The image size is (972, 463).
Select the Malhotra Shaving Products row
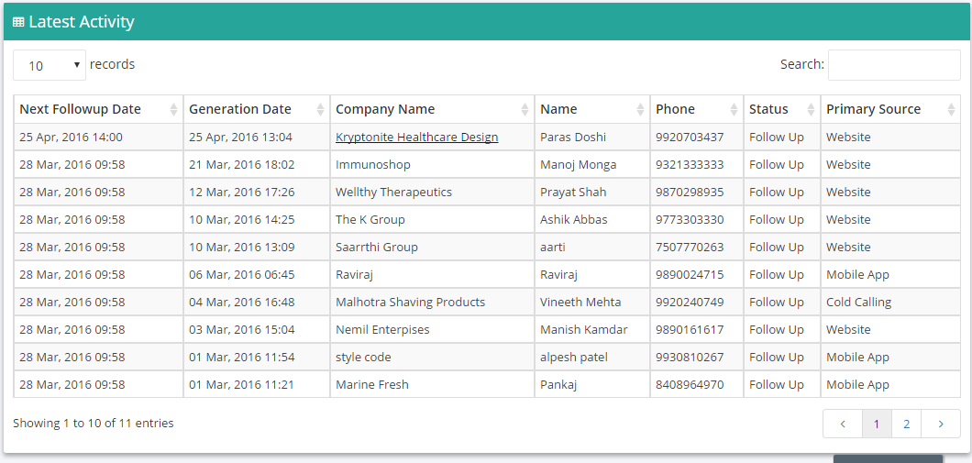(487, 302)
